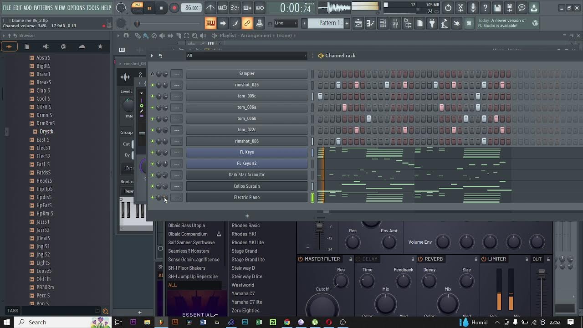Mute the rimshot_026 channel LED
This screenshot has height=328, width=583.
pos(153,85)
